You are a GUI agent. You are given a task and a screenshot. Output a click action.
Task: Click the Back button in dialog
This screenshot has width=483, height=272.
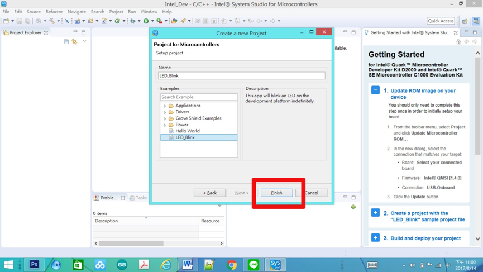coord(209,193)
